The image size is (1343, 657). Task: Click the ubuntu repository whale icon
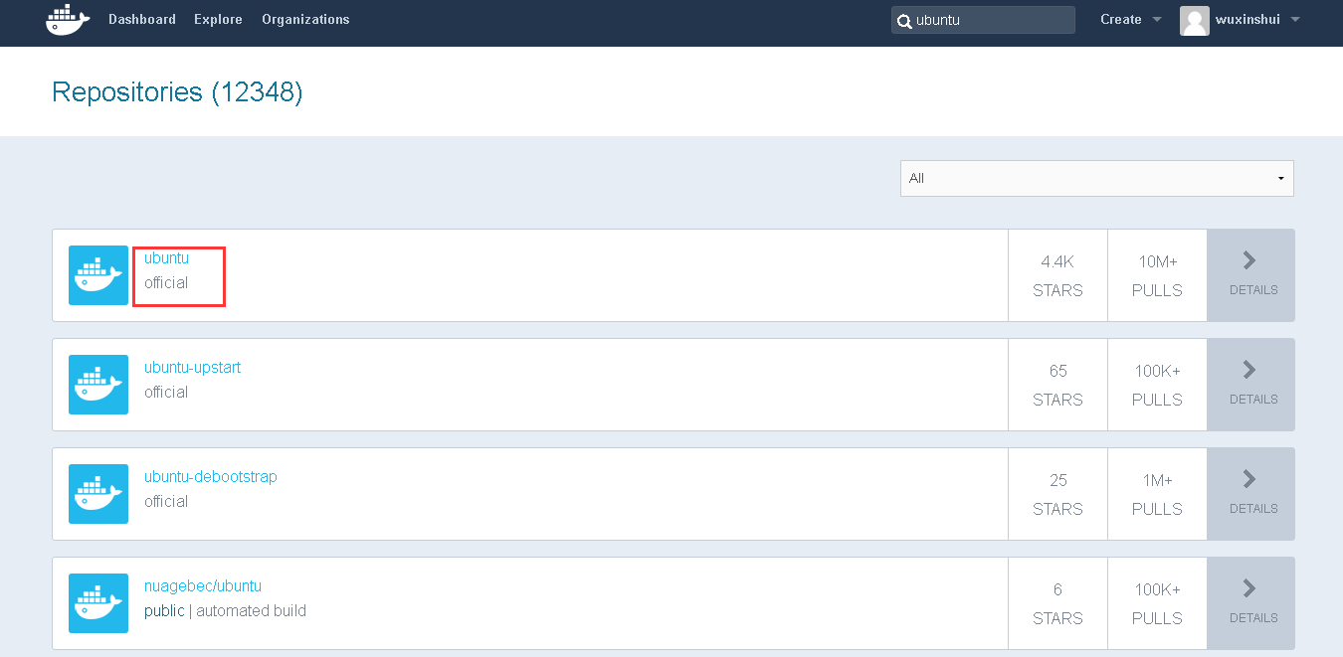(x=98, y=275)
